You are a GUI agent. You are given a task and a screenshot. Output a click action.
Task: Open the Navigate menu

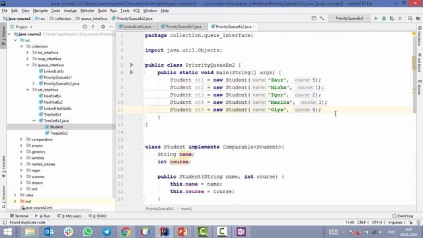click(x=40, y=11)
